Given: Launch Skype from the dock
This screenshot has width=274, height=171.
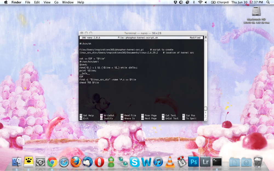Looking at the screenshot, I should coord(134,162).
